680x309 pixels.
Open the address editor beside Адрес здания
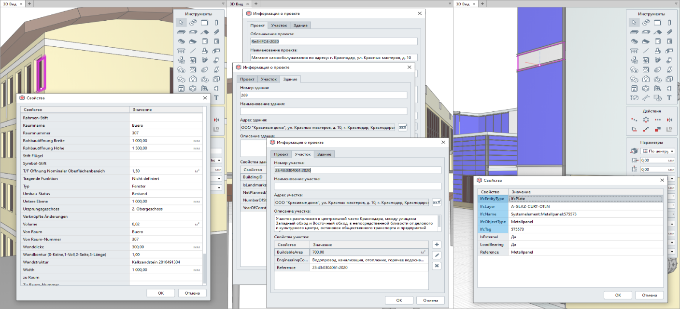point(402,127)
